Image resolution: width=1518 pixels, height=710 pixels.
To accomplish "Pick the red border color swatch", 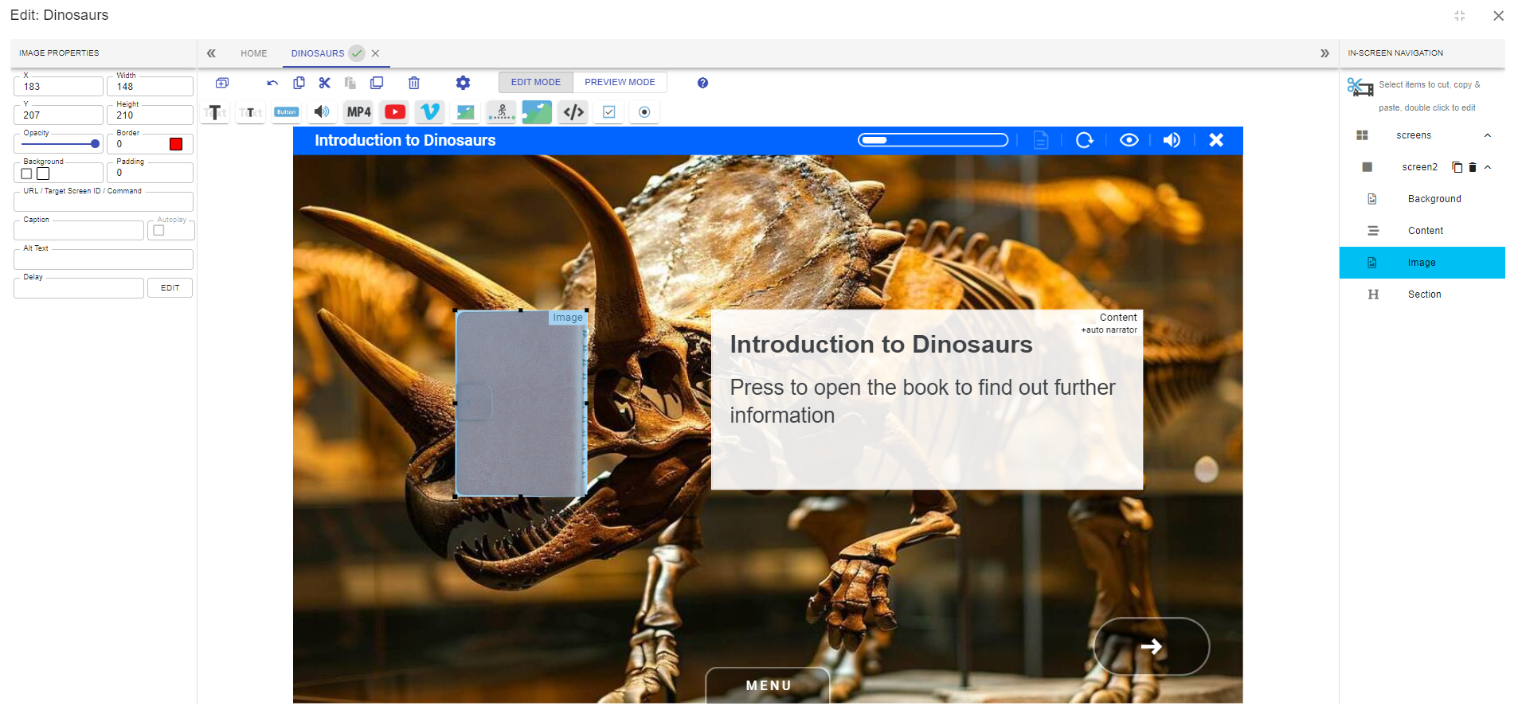I will [x=176, y=144].
